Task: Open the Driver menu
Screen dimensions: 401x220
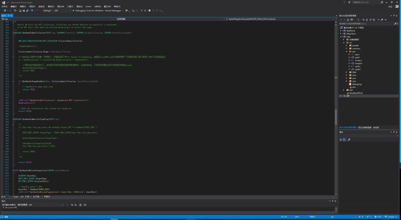Action: click(88, 7)
